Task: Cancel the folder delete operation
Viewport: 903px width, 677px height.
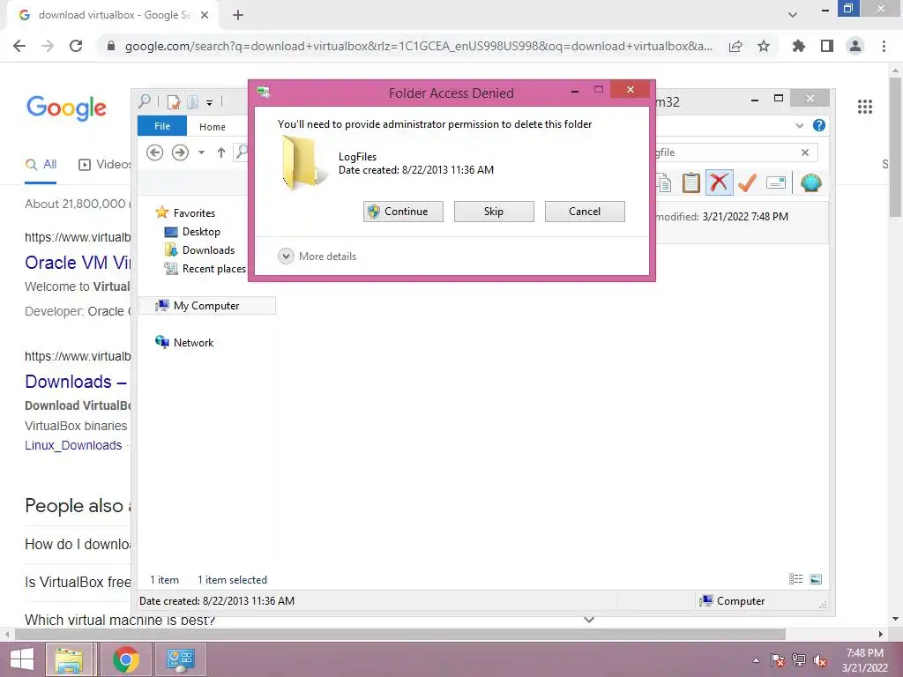Action: [x=585, y=212]
